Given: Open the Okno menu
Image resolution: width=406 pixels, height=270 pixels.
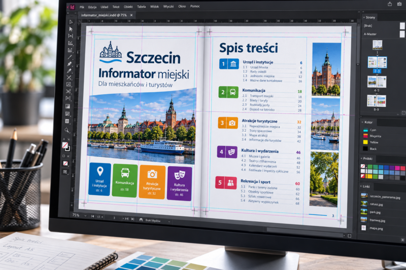Looking at the screenshot, I should pos(182,6).
